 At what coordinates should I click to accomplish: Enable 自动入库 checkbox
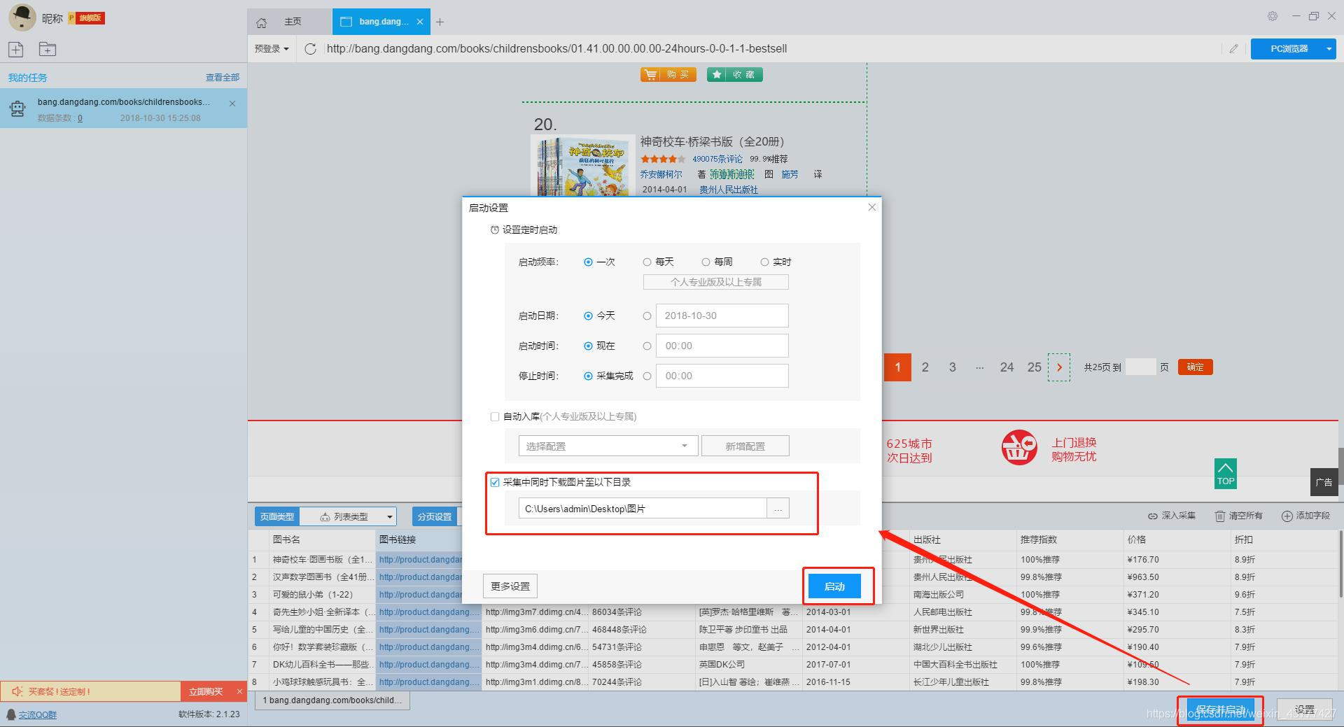[495, 417]
